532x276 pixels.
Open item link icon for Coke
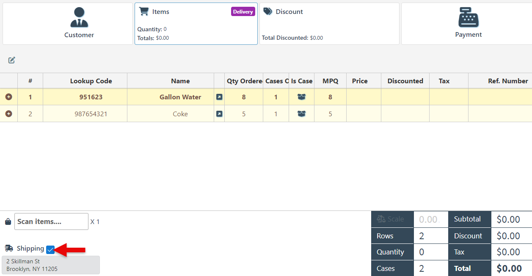219,114
